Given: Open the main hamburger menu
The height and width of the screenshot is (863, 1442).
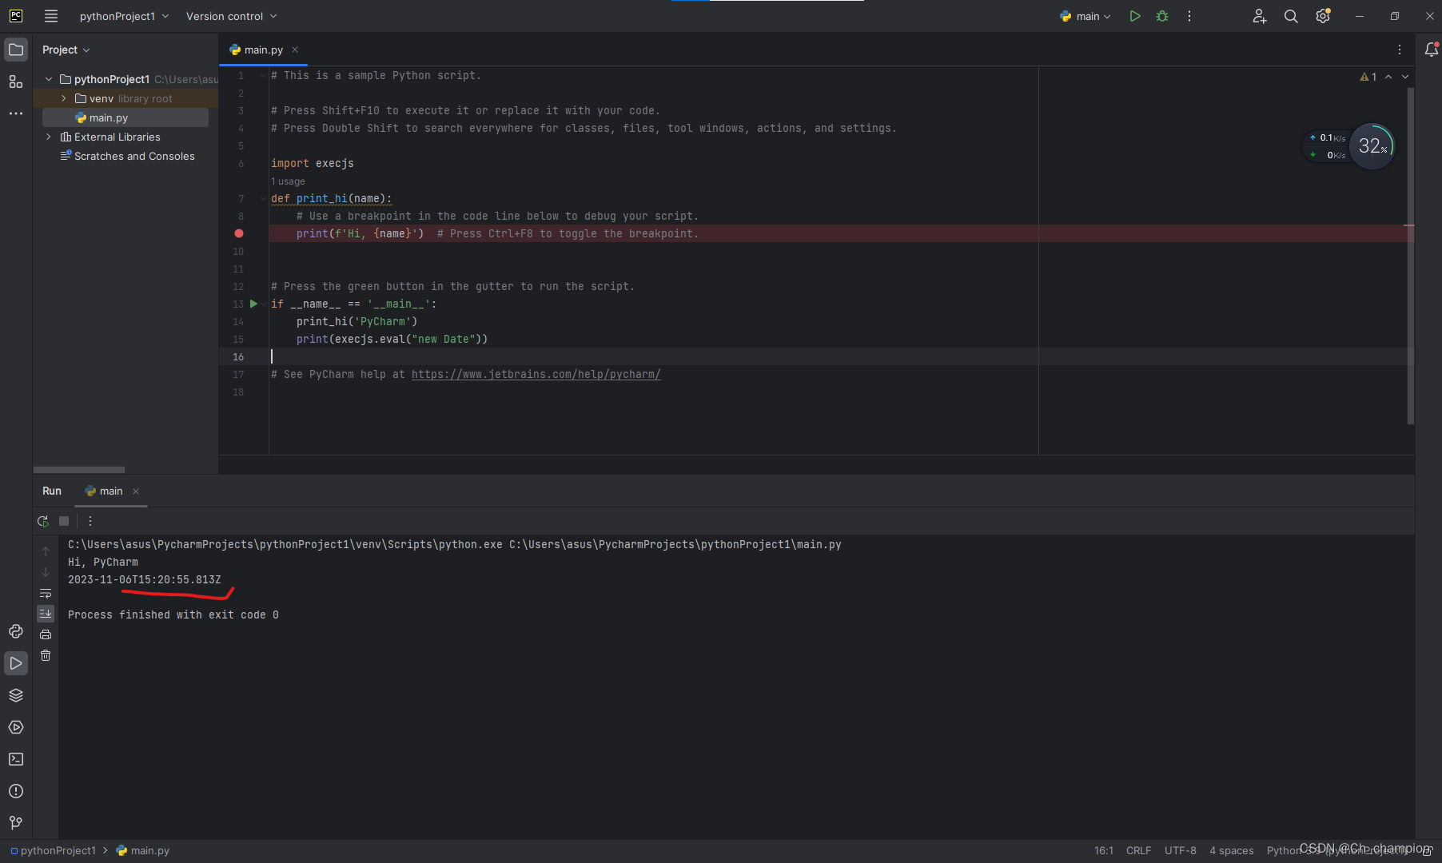Looking at the screenshot, I should pyautogui.click(x=51, y=16).
